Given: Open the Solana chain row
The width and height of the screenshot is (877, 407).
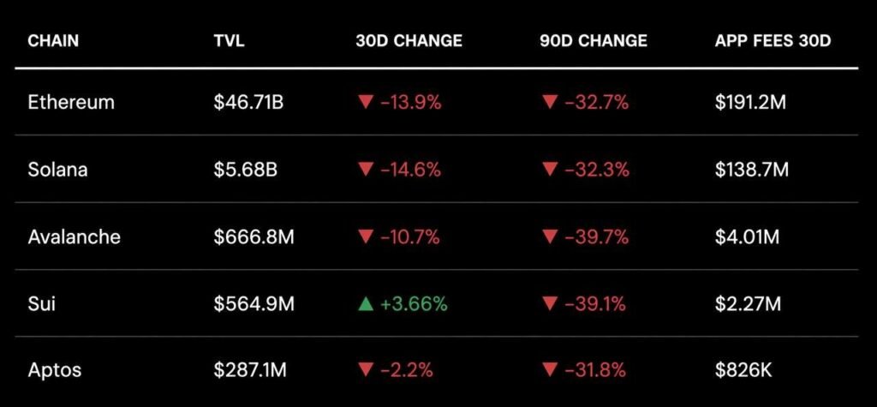Looking at the screenshot, I should 57,170.
